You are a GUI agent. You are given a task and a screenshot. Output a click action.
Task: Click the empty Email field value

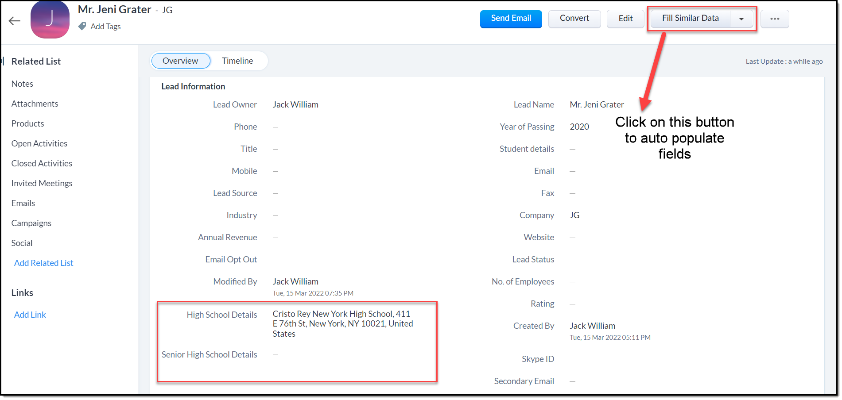click(x=572, y=171)
